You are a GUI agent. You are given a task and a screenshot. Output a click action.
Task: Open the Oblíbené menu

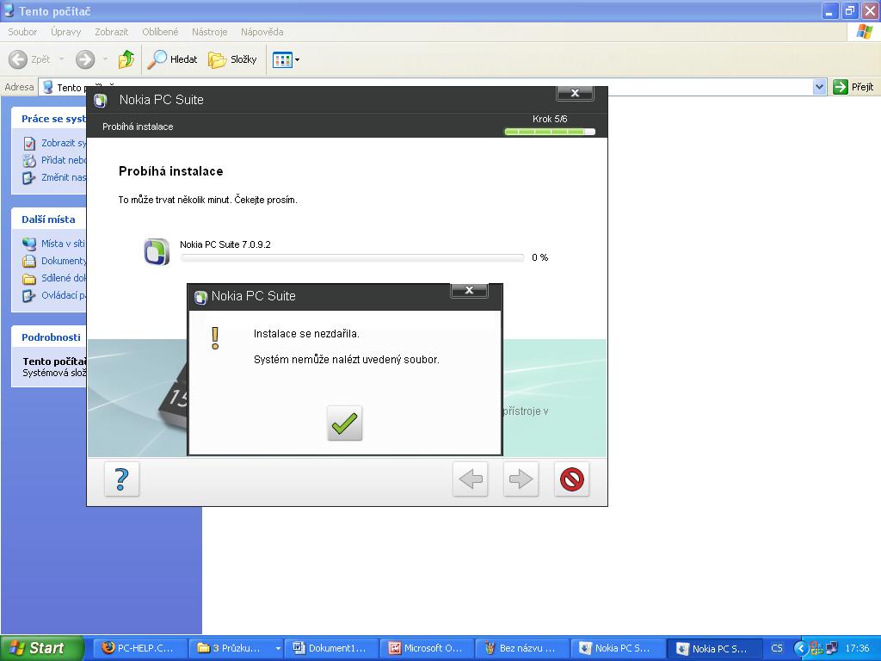point(160,32)
